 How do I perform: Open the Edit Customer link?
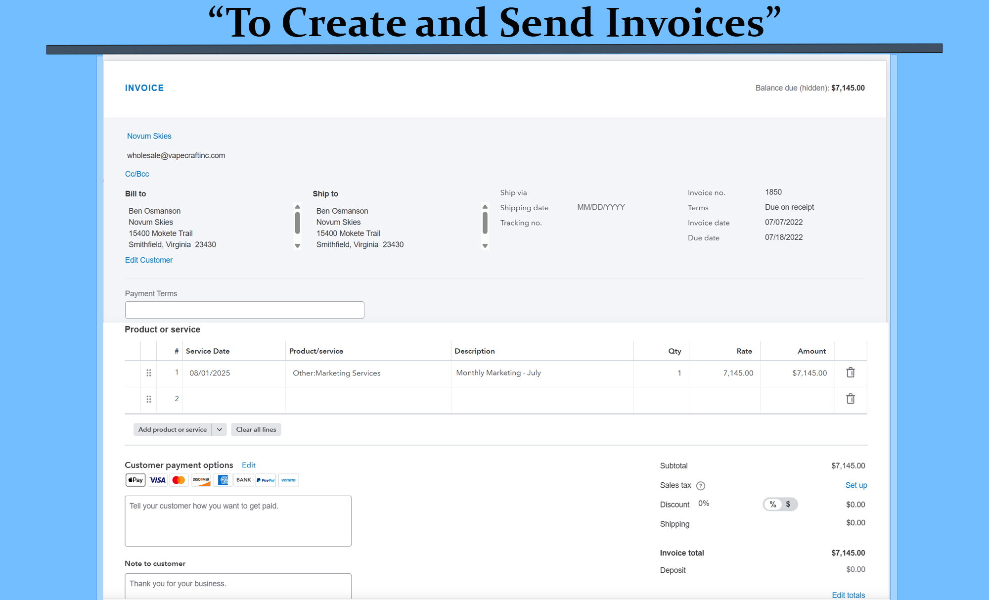[x=148, y=260]
